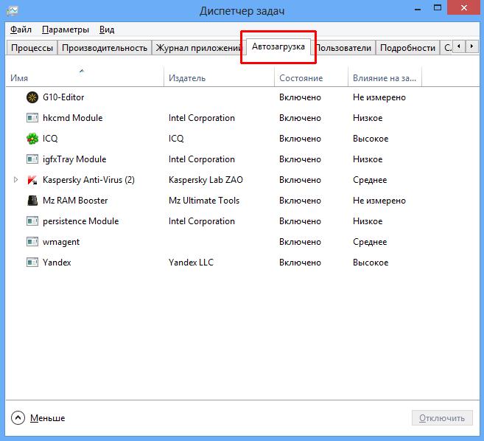Open the Вид menu
This screenshot has width=484, height=441.
(107, 29)
